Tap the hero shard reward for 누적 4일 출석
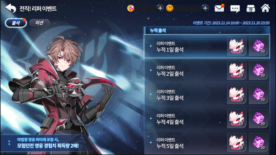 [237, 118]
